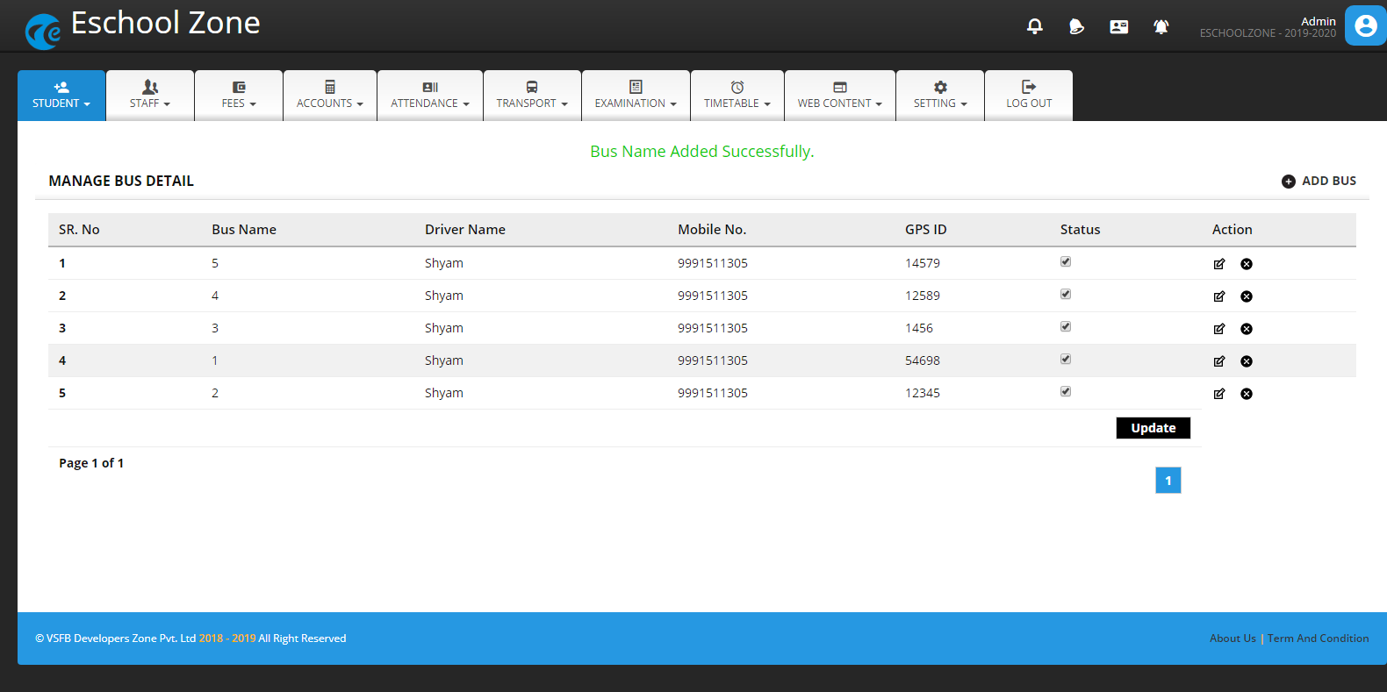Select the Log Out menu item
The height and width of the screenshot is (692, 1387).
point(1029,95)
